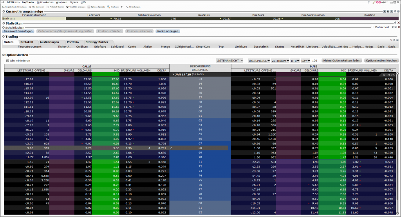This screenshot has height=217, width=401.
Task: Toggle Alle minimieren box
Action: pos(7,61)
